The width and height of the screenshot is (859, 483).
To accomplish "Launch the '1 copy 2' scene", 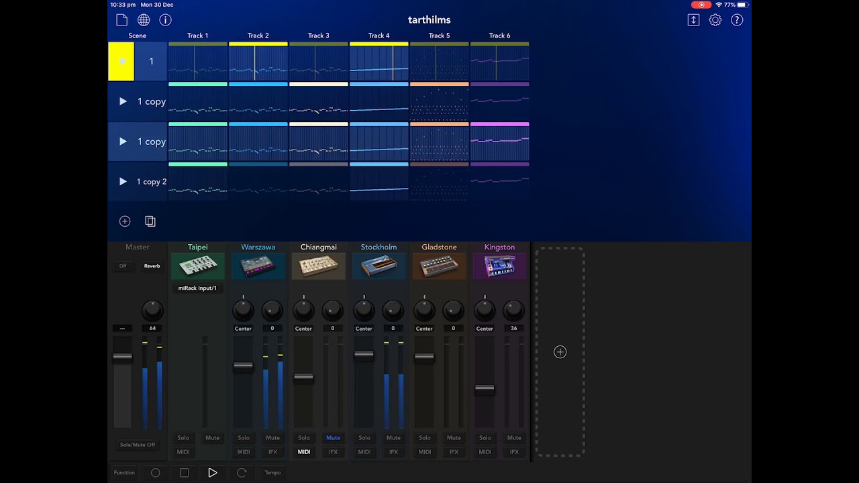I will [x=123, y=182].
